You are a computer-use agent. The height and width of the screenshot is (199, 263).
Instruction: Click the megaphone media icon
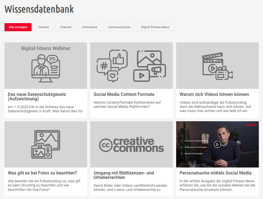[x=157, y=71]
